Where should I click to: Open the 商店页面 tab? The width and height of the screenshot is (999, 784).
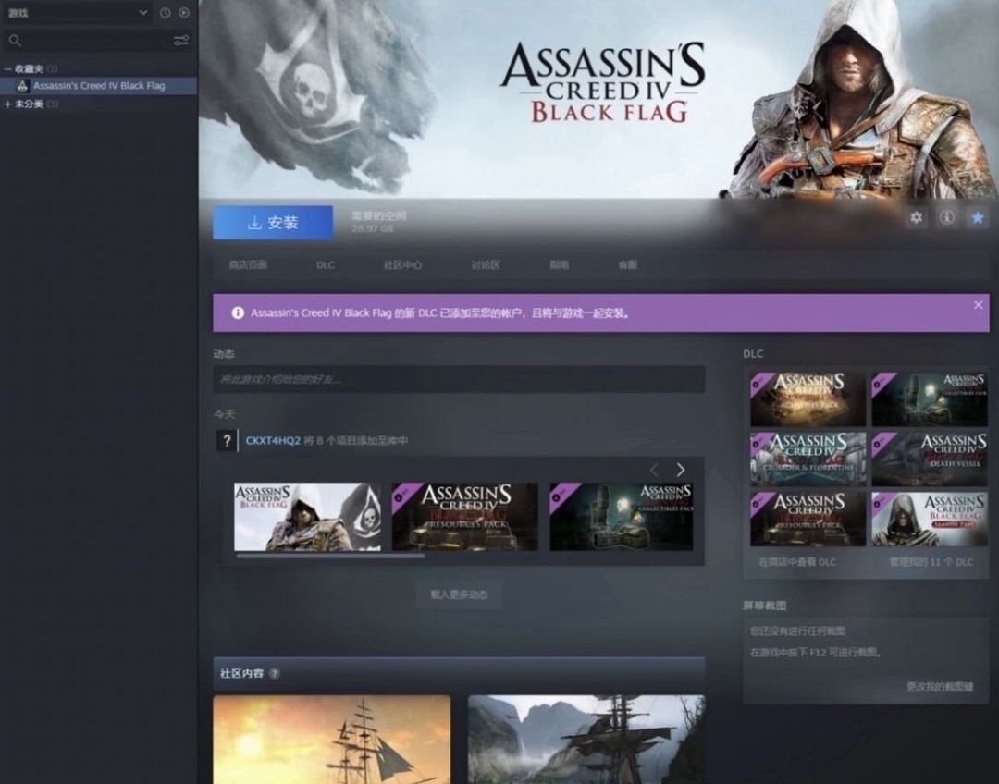tap(248, 265)
